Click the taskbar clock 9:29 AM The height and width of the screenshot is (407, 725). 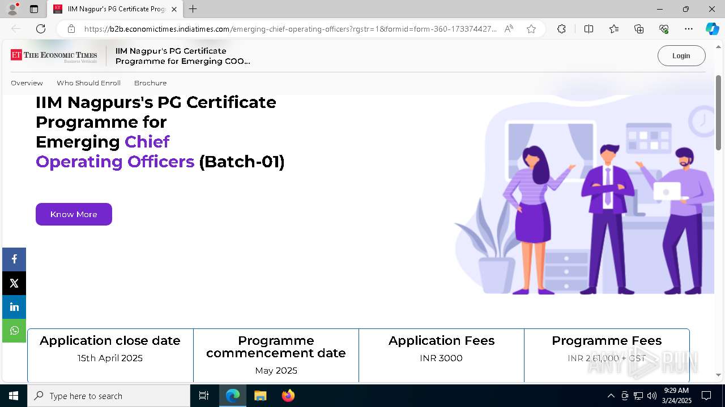(x=676, y=396)
